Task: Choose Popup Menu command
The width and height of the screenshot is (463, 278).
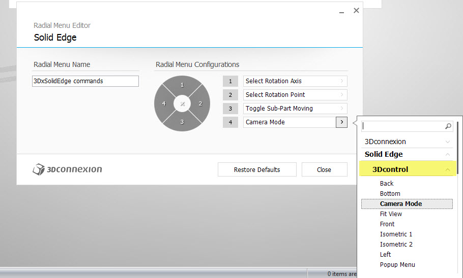Action: 397,264
